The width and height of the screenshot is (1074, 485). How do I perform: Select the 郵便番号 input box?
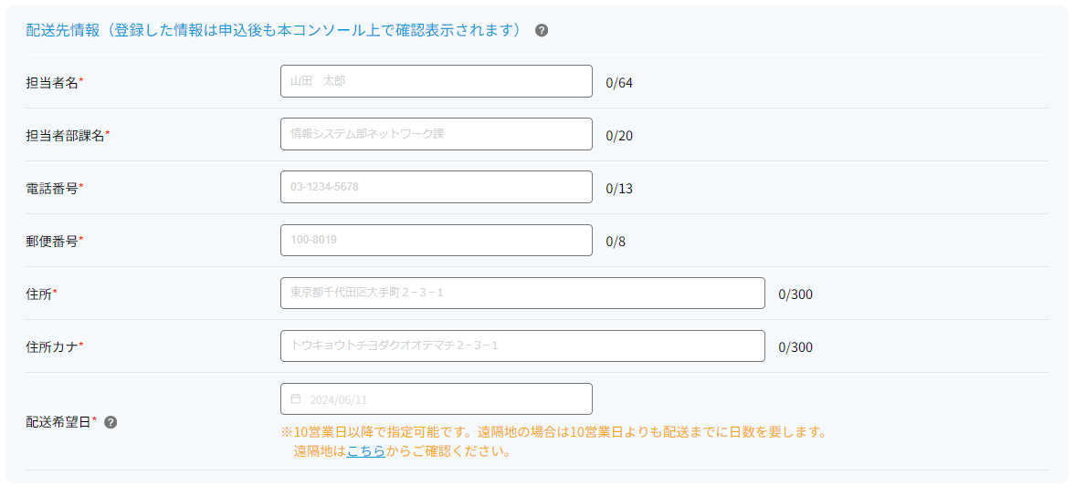tap(437, 240)
